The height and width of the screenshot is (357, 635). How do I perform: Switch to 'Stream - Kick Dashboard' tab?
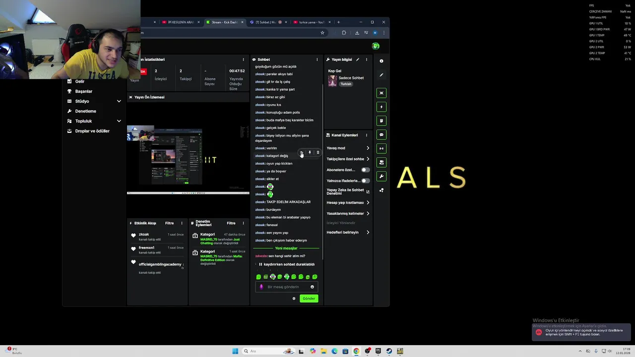(x=225, y=22)
